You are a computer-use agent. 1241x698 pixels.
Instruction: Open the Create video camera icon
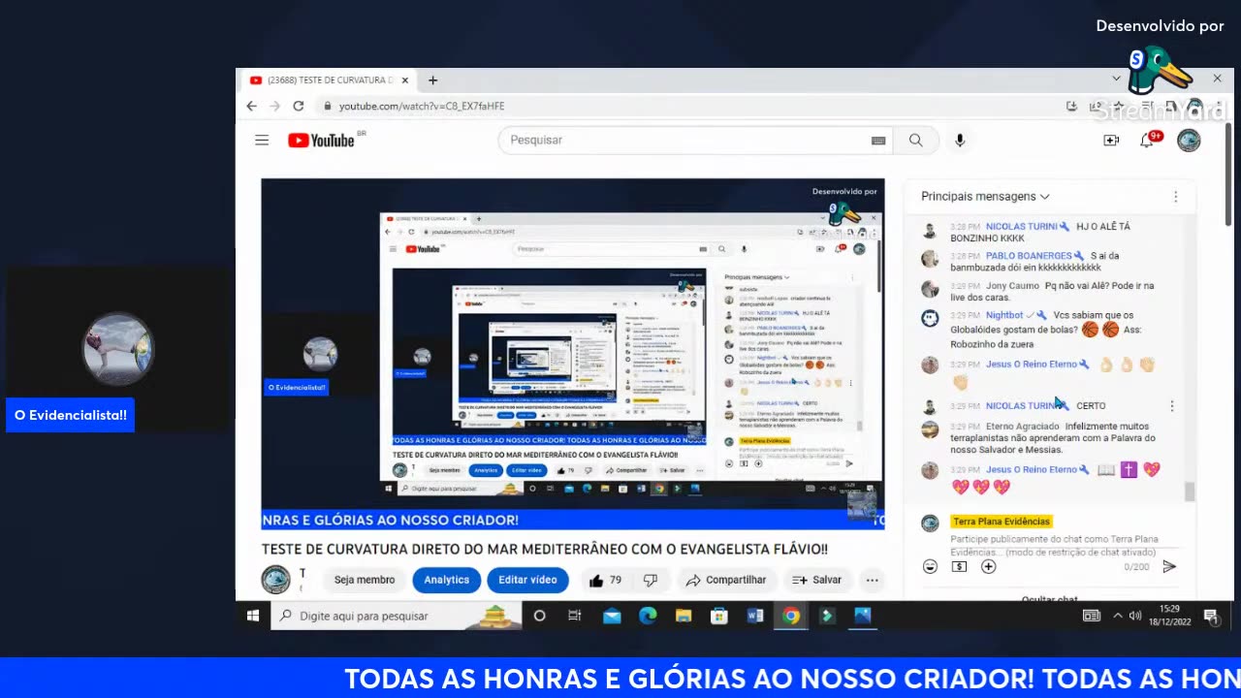[1111, 141]
